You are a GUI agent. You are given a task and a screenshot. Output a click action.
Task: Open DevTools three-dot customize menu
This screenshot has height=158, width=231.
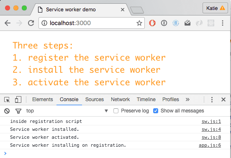click(212, 99)
